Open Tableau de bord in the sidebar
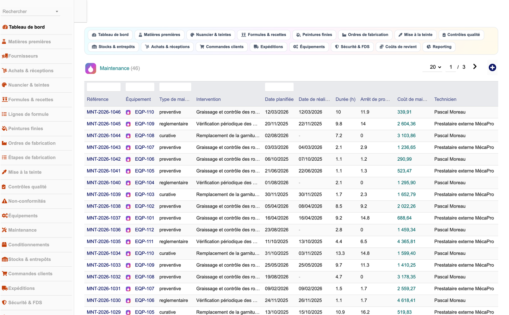 coord(27,27)
